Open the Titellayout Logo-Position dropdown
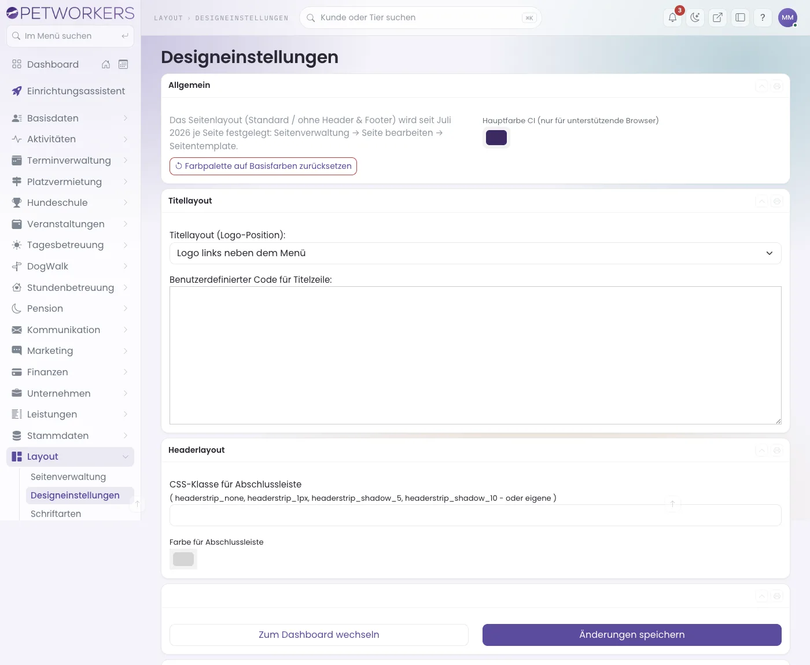Viewport: 810px width, 665px height. click(x=475, y=253)
